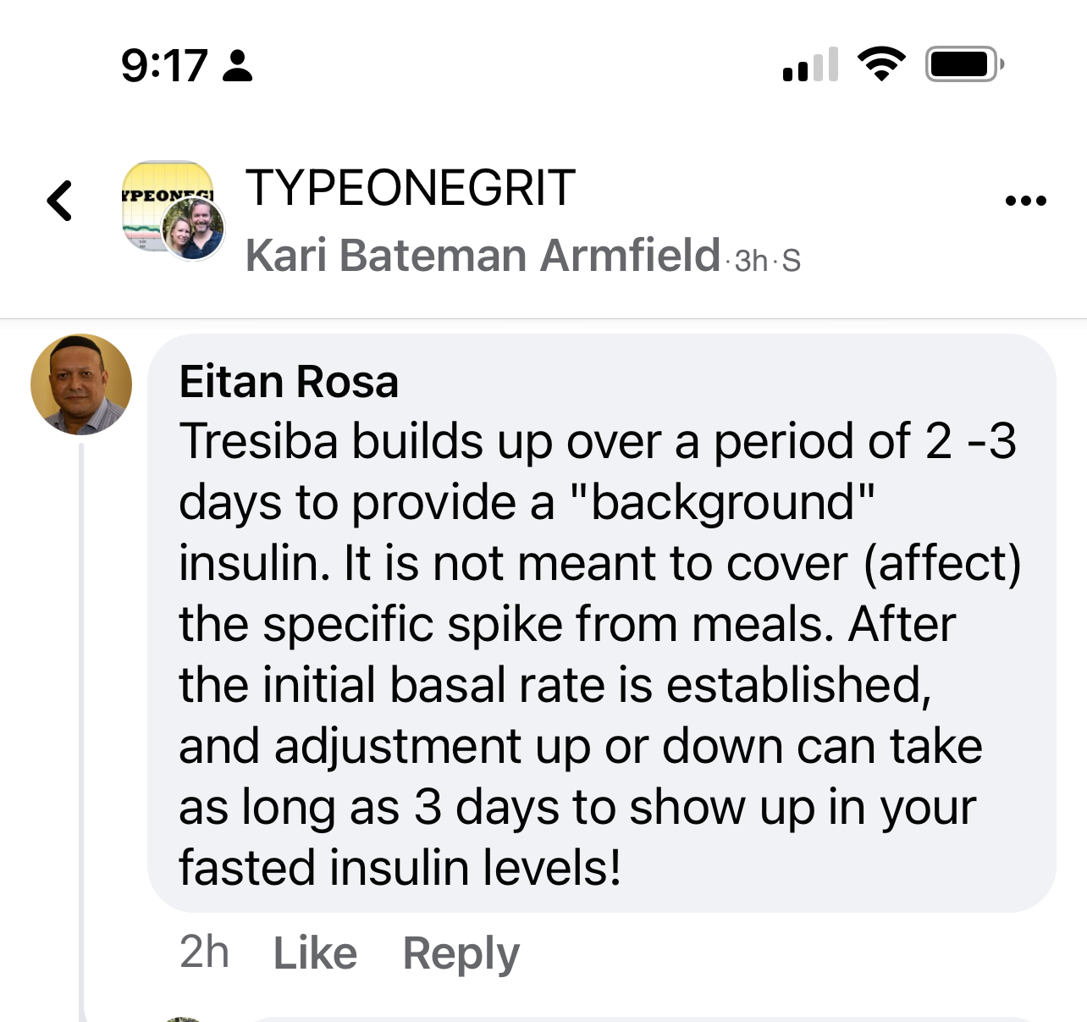
Task: Tap the back chevron arrow
Action: click(x=60, y=201)
